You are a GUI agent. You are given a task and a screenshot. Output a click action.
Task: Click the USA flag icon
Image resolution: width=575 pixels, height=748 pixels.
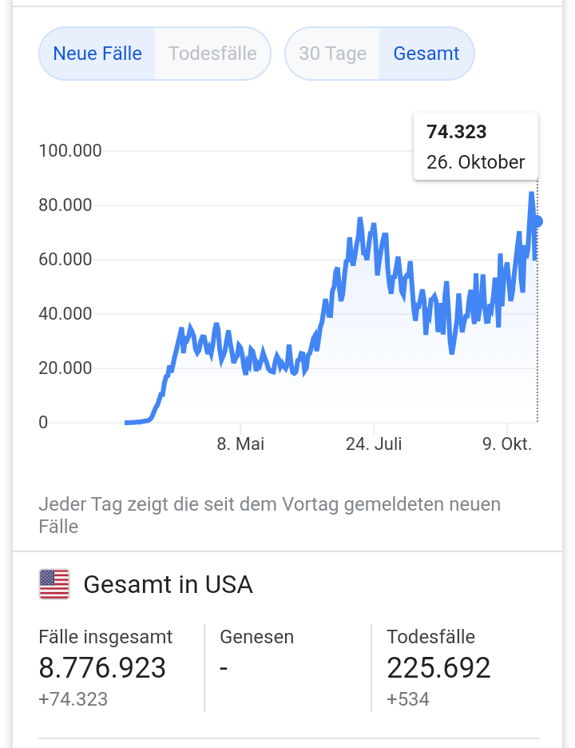pos(54,584)
